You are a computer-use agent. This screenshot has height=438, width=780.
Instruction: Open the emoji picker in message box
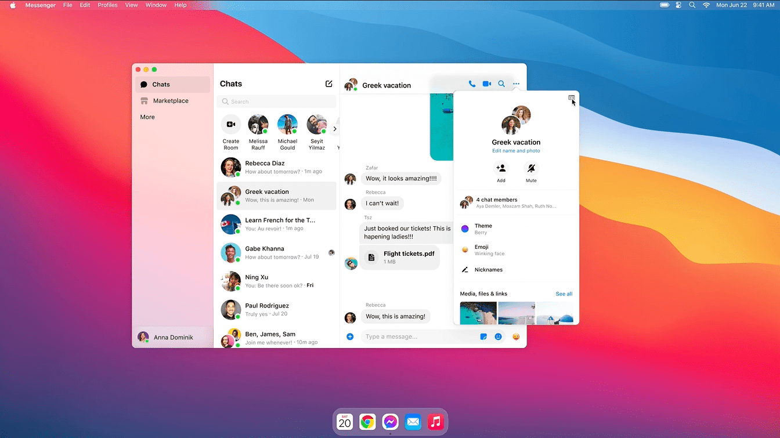click(498, 336)
